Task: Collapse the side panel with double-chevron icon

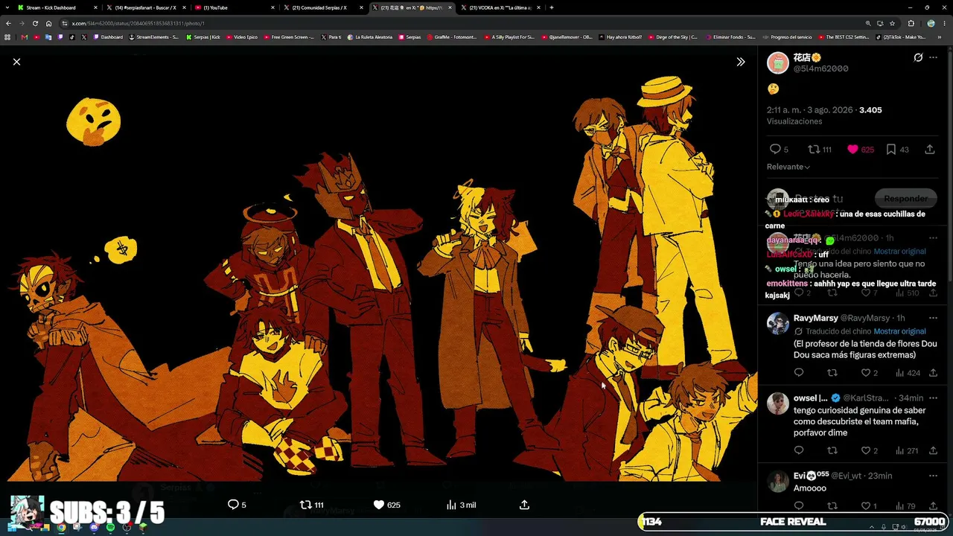Action: (x=740, y=62)
